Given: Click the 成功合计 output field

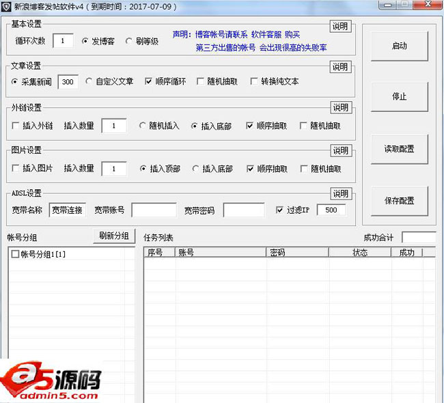Looking at the screenshot, I should point(419,238).
